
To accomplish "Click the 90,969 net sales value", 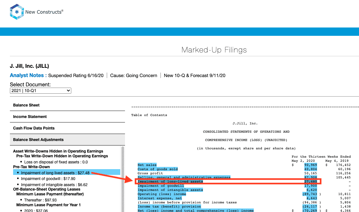I will coord(311,165).
